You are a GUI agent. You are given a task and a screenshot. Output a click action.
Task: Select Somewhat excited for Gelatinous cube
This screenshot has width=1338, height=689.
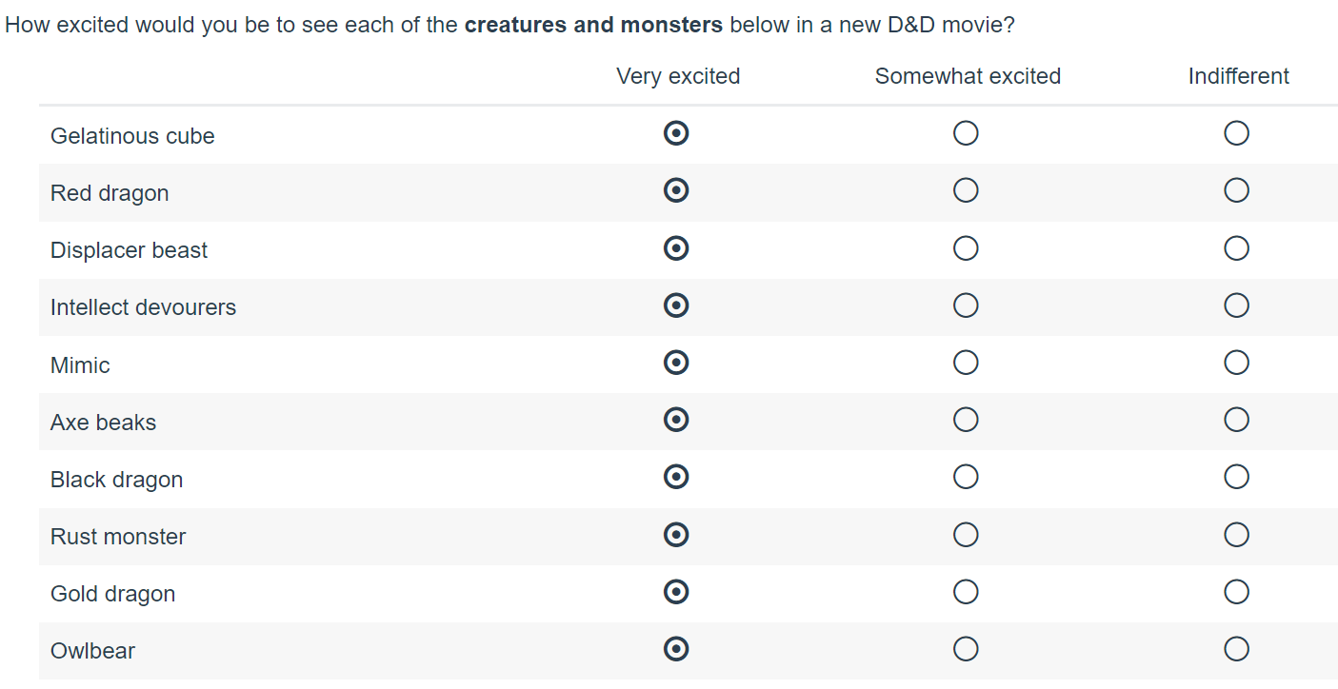point(966,133)
